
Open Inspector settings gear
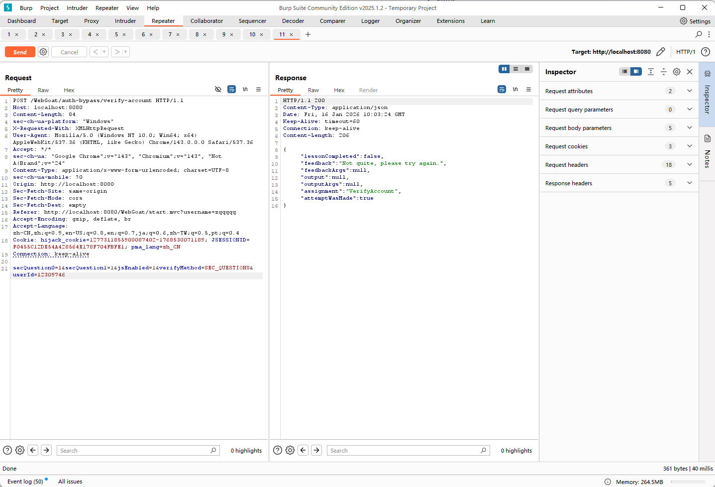tap(677, 72)
